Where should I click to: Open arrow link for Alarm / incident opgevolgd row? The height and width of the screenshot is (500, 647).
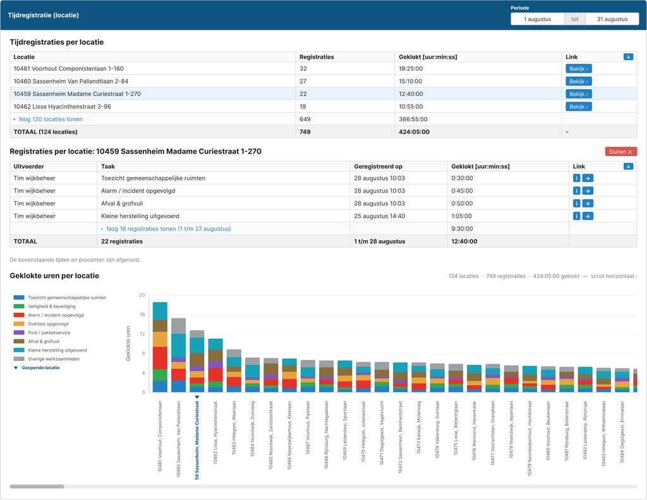(x=588, y=191)
